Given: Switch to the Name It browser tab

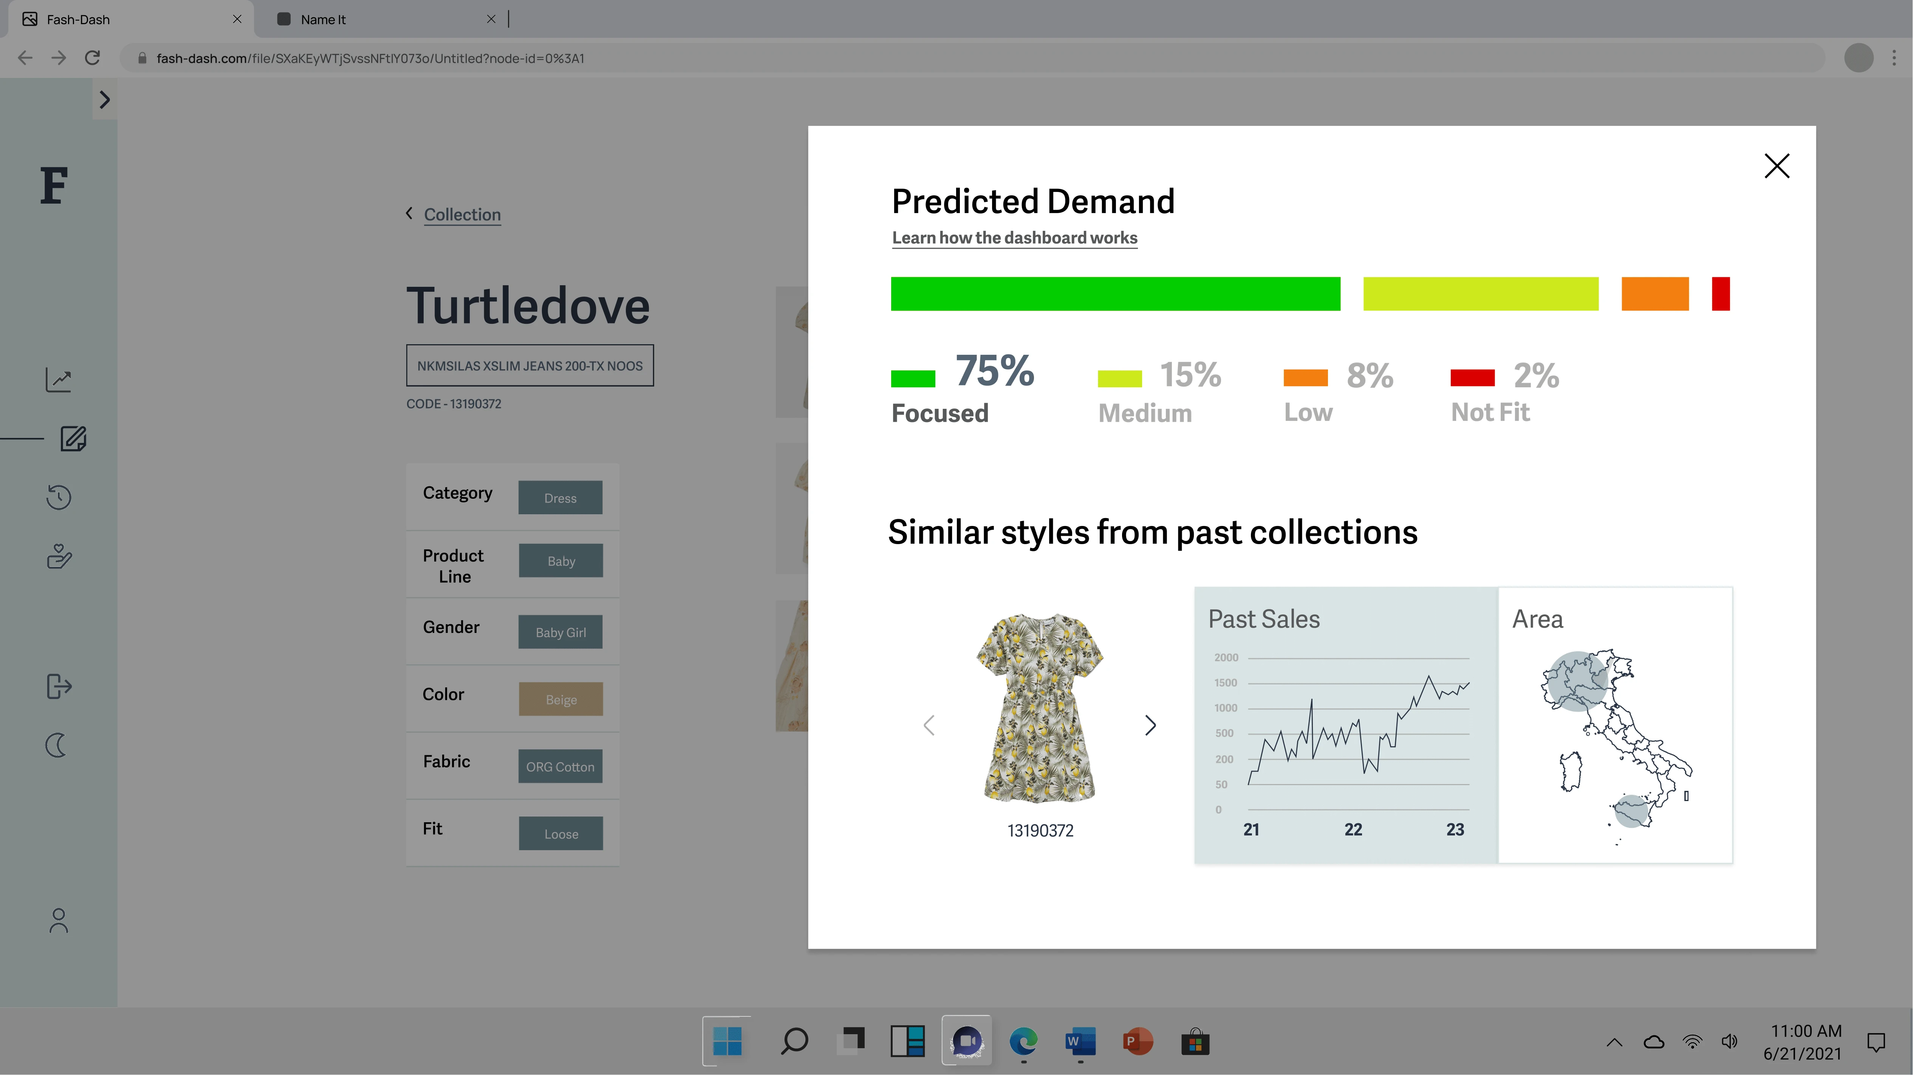Looking at the screenshot, I should pyautogui.click(x=323, y=19).
